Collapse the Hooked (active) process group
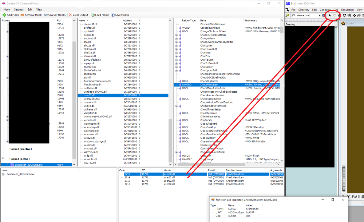 3,158
